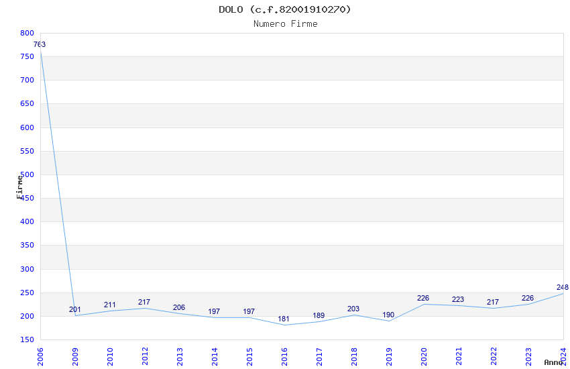
Task: Select the 248 data label
Action: (x=563, y=287)
